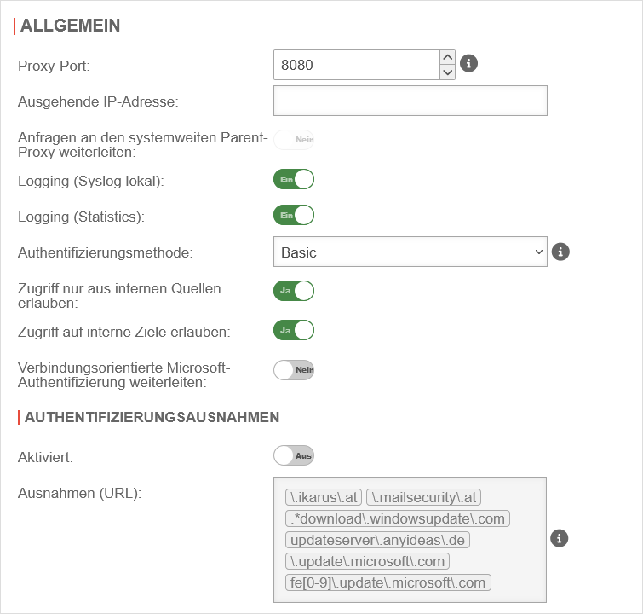643x614 pixels.
Task: Click Ausgehende IP-Adresse input field
Action: pos(410,101)
